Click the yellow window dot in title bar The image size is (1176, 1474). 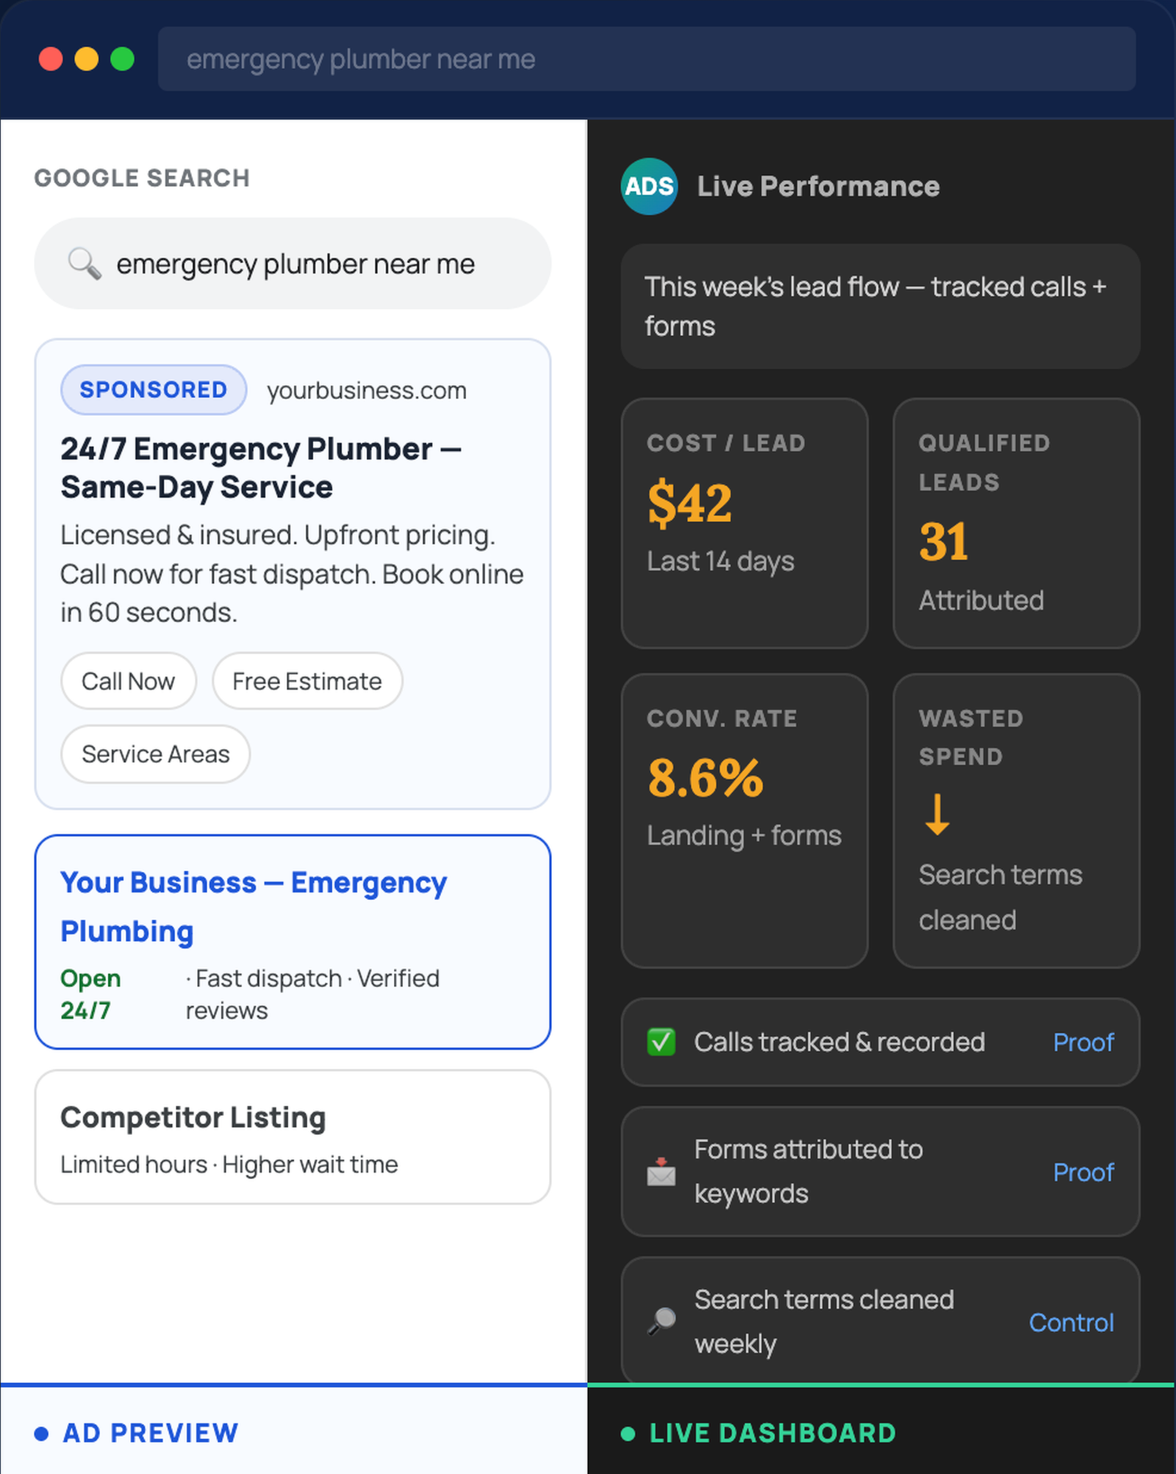[x=87, y=59]
